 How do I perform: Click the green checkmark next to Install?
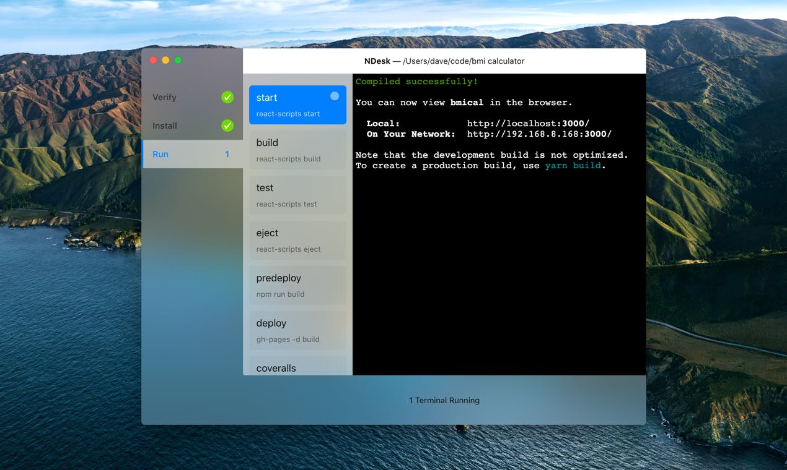coord(227,126)
